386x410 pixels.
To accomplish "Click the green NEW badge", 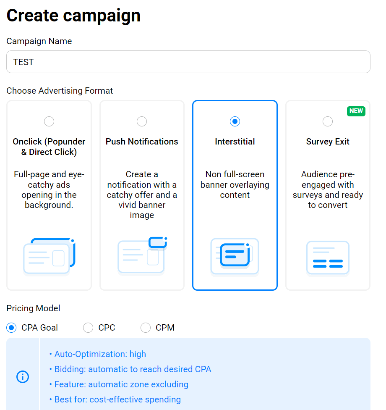I will pos(356,111).
